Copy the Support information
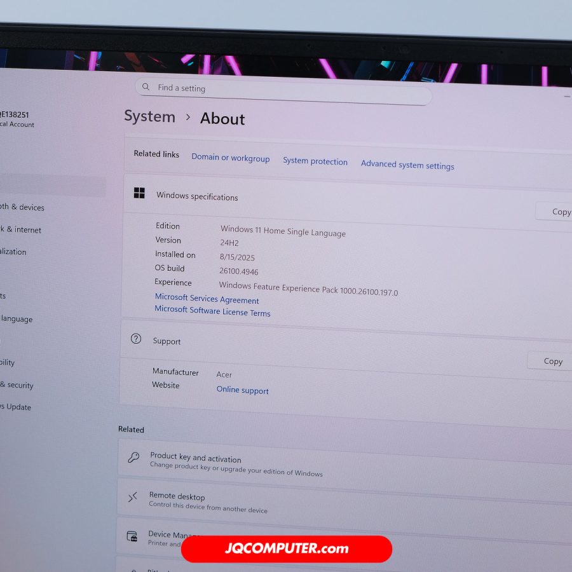Viewport: 572px width, 572px height. 551,361
